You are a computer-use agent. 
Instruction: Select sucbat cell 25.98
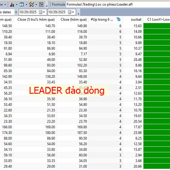pyautogui.click(x=133, y=133)
